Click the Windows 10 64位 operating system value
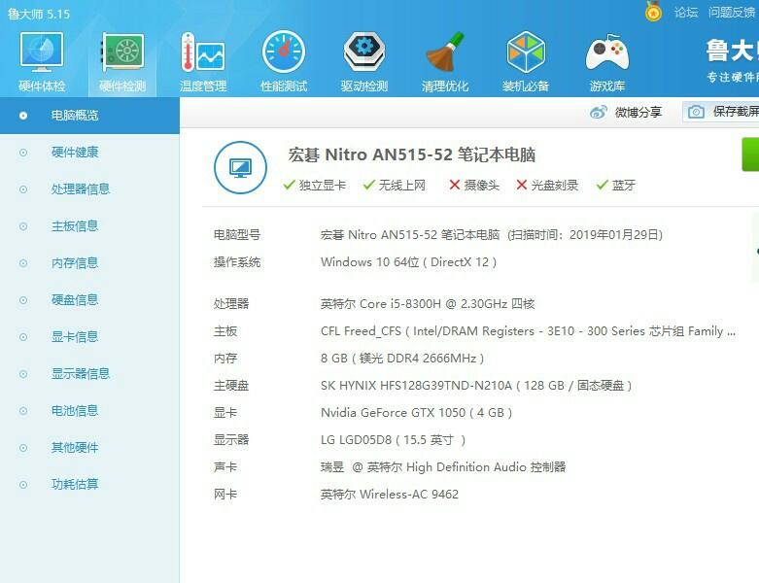The width and height of the screenshot is (759, 583). pos(408,262)
